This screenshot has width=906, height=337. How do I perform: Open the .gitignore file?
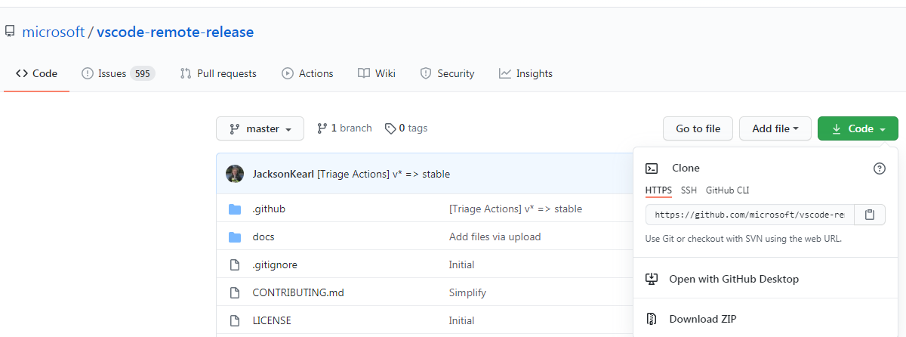pyautogui.click(x=273, y=264)
